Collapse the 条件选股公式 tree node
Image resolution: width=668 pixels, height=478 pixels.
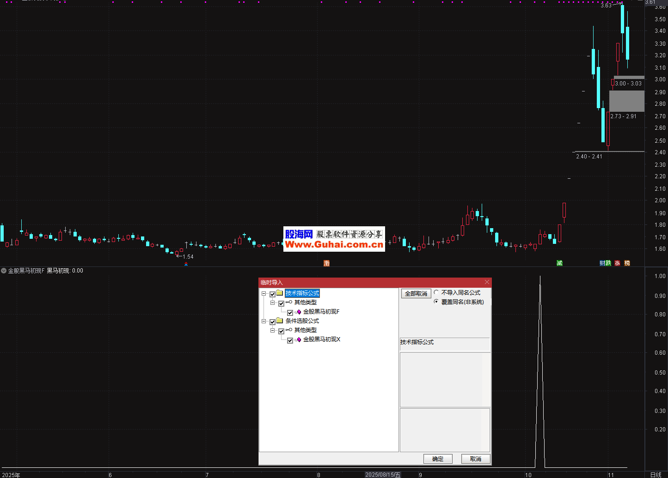tap(264, 321)
